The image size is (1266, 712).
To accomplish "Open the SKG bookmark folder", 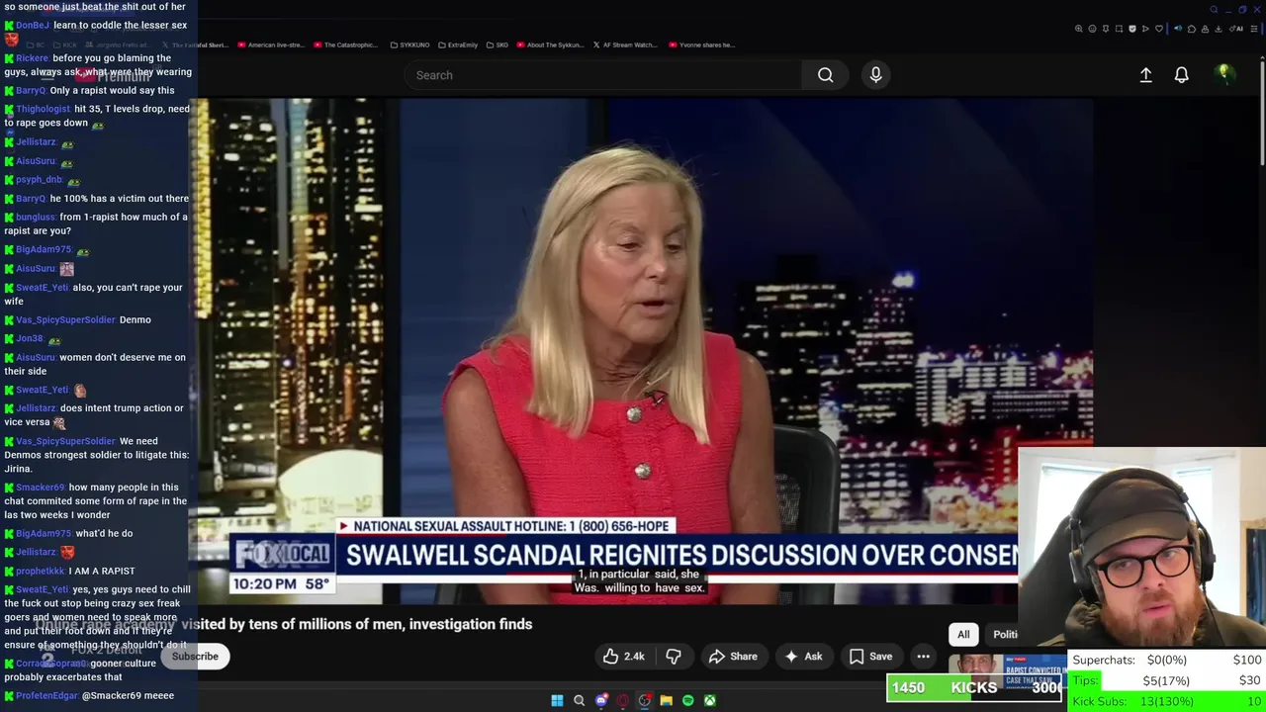I will 497,44.
